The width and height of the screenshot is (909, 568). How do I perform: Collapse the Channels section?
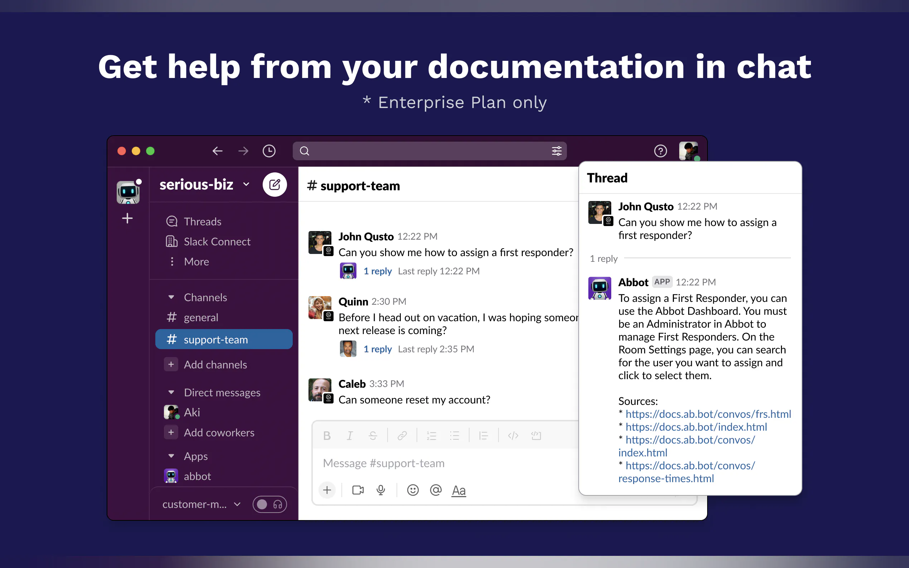(171, 297)
